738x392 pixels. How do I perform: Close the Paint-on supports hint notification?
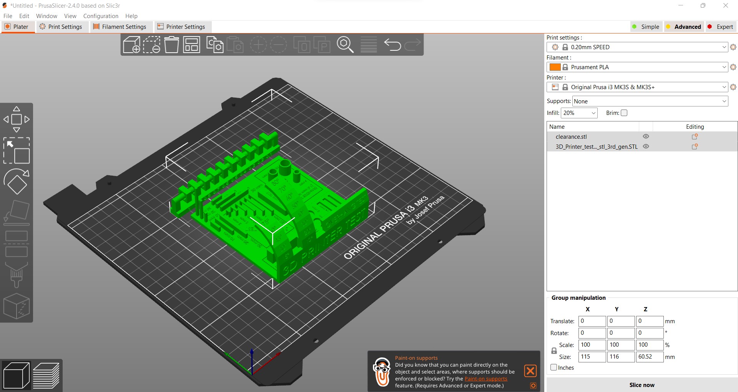(530, 371)
